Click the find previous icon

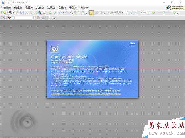click(x=38, y=17)
